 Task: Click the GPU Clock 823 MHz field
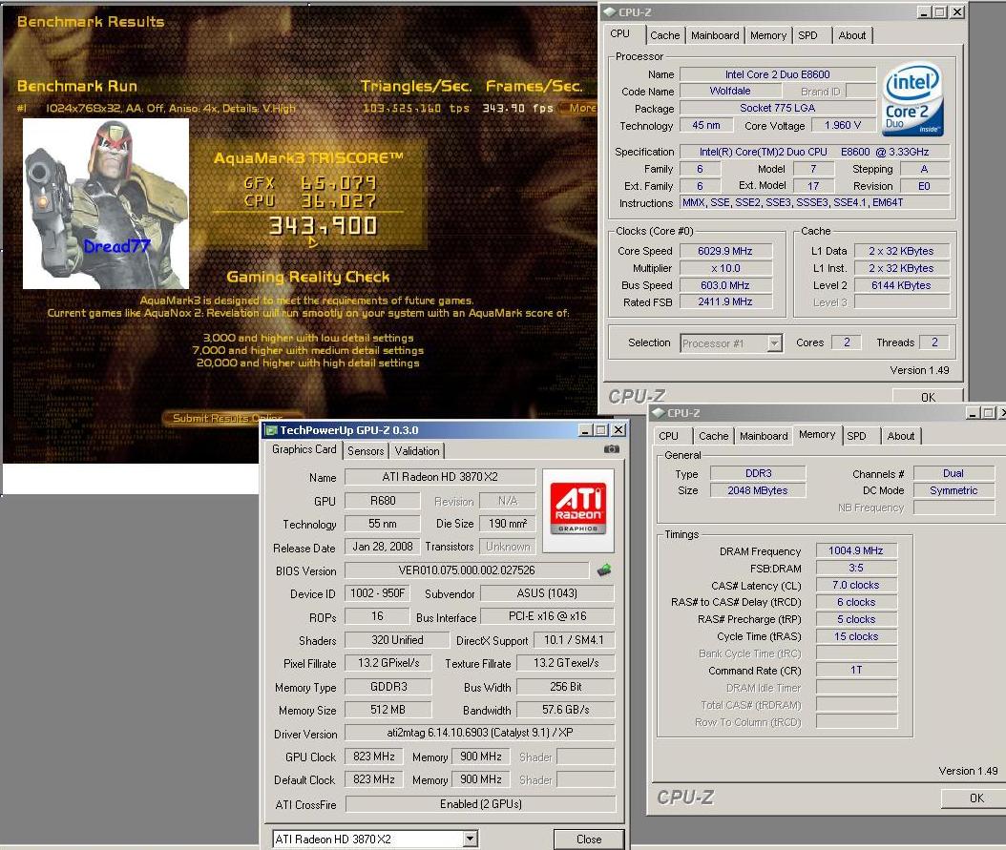(374, 757)
